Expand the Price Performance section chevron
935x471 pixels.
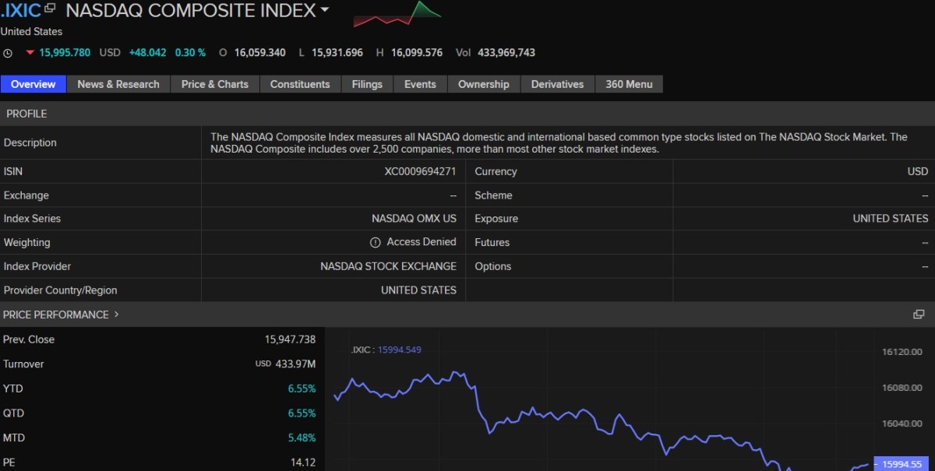point(117,315)
